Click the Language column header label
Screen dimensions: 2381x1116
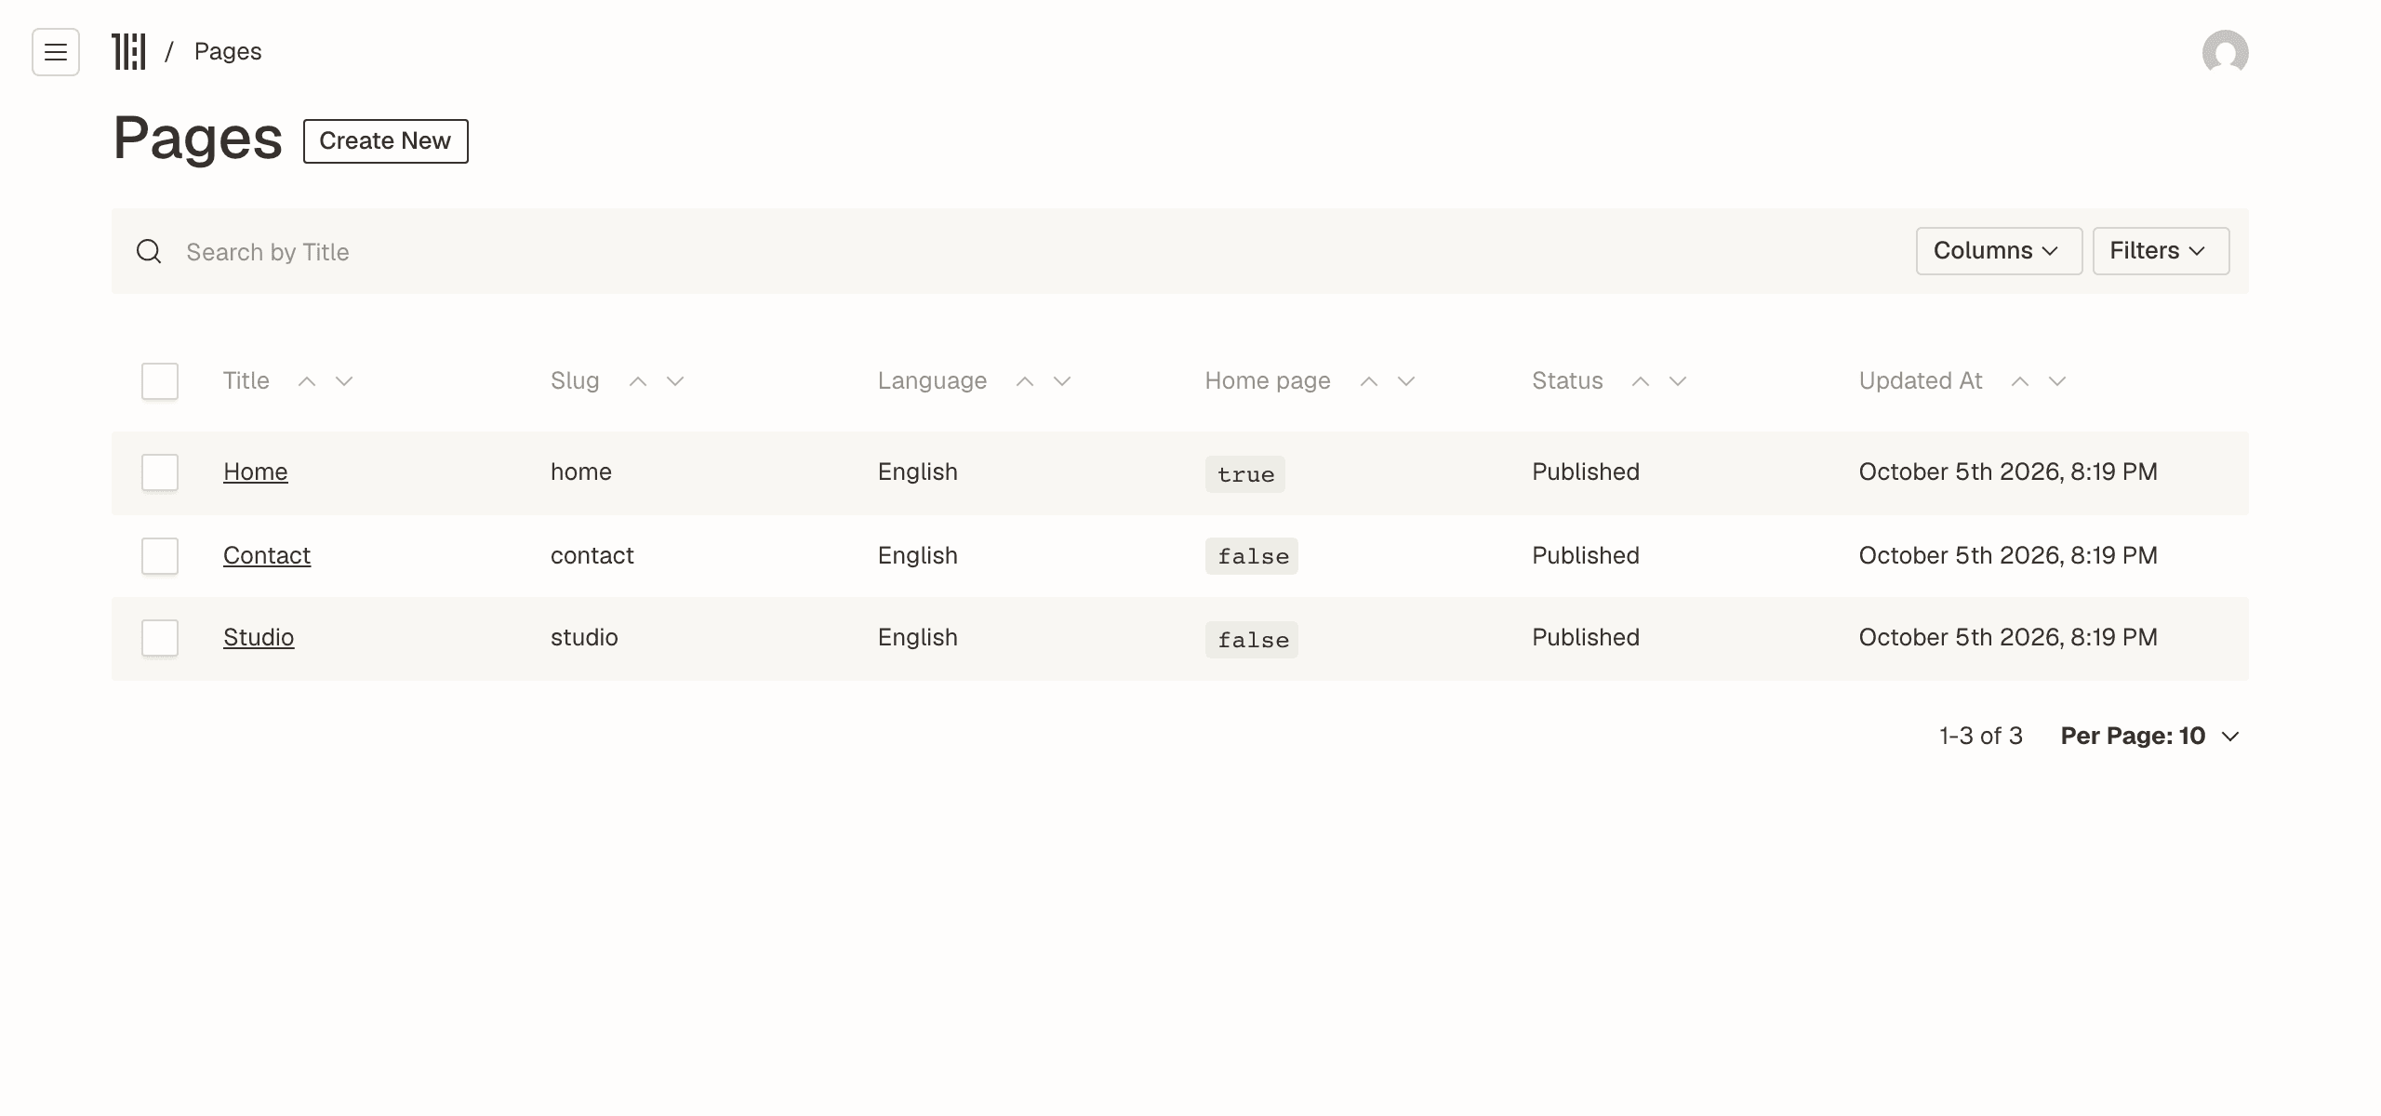coord(932,380)
